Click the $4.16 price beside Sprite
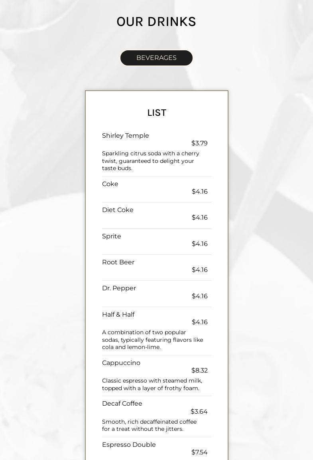 point(199,244)
